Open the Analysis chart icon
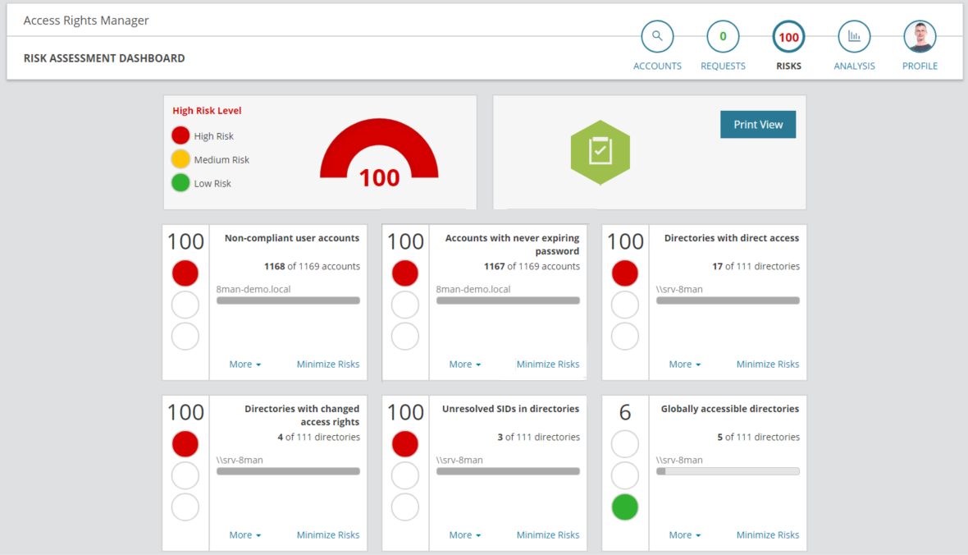The width and height of the screenshot is (968, 555). pyautogui.click(x=854, y=37)
